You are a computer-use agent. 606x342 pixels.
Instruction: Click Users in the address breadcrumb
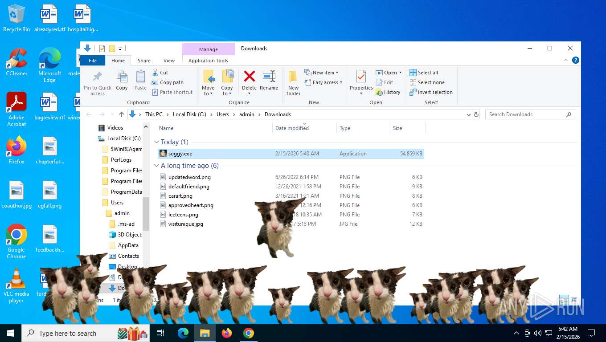coord(223,114)
